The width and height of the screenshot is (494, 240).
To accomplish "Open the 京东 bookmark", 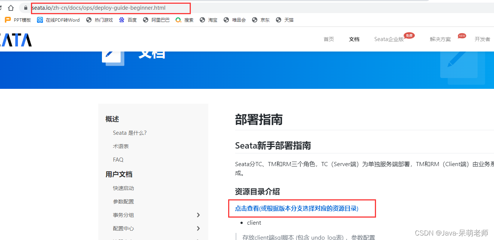I will [x=261, y=20].
